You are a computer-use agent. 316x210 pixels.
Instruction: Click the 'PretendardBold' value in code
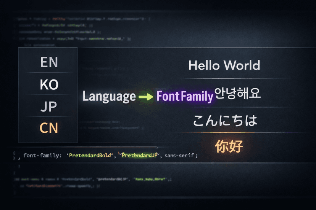90,155
